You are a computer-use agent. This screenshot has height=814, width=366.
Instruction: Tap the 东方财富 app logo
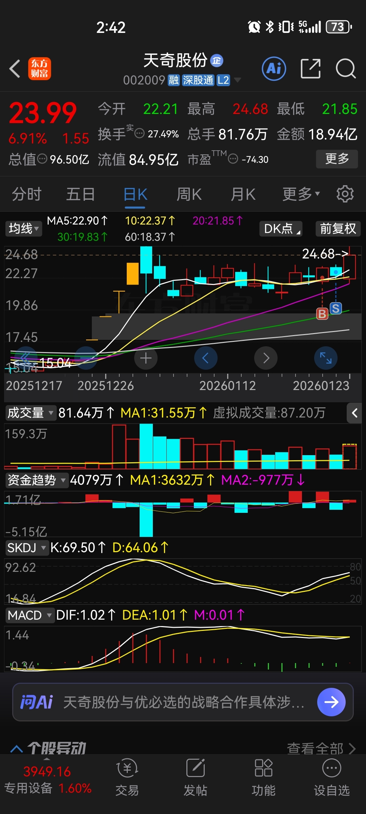pos(39,69)
